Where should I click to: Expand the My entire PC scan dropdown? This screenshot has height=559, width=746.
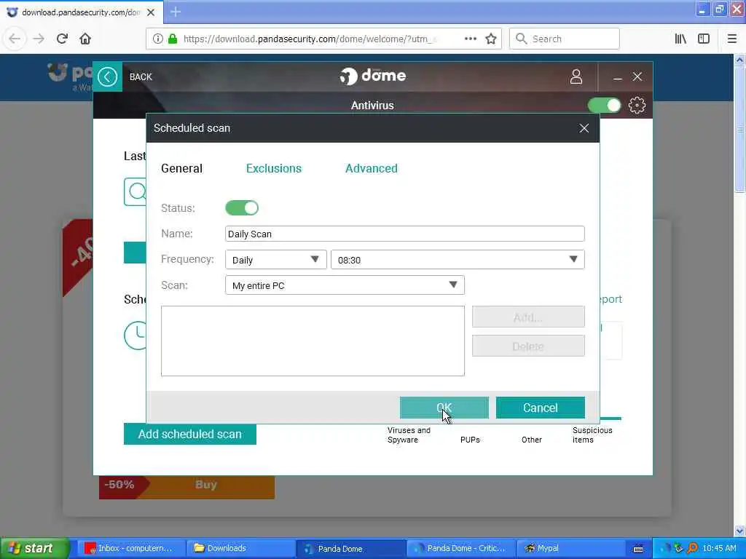pyautogui.click(x=345, y=285)
